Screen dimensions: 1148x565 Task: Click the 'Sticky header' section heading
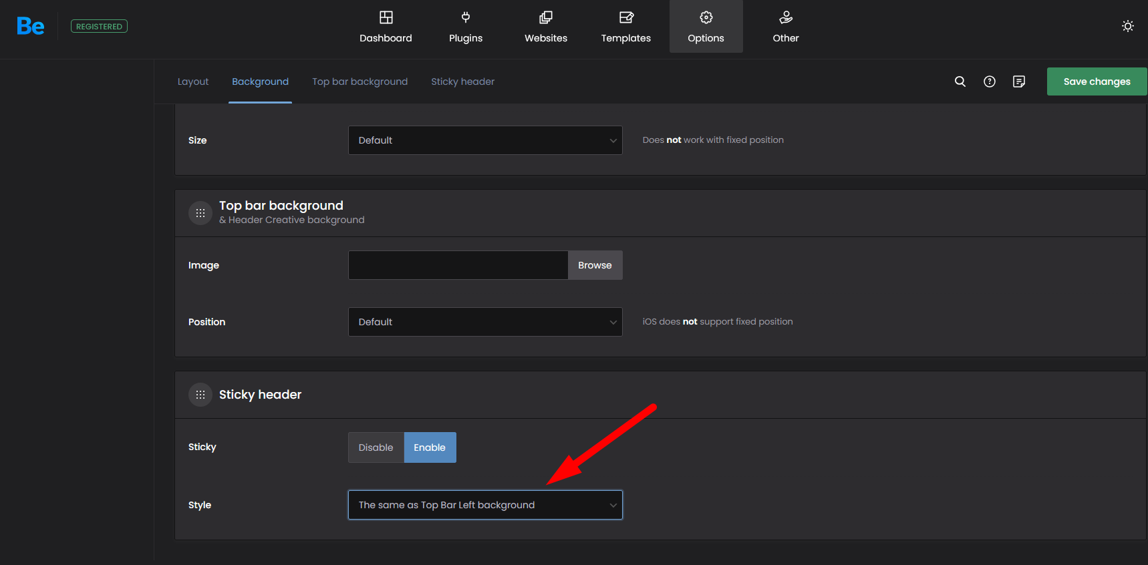[x=260, y=395]
